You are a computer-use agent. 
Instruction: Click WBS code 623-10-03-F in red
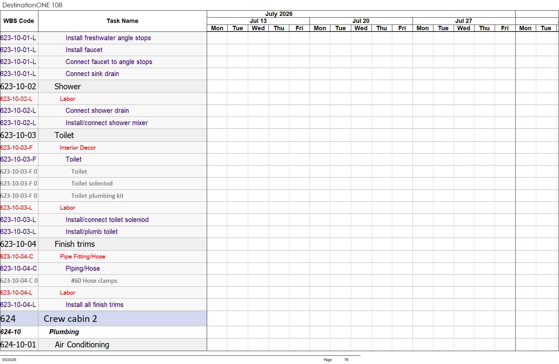coord(16,148)
